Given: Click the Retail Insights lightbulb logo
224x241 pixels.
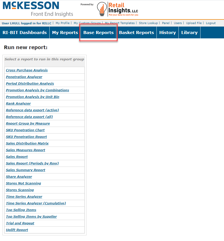Looking at the screenshot, I should (x=102, y=9).
